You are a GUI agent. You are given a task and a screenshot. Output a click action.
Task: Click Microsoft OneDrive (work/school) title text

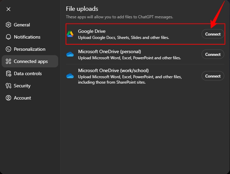click(113, 71)
